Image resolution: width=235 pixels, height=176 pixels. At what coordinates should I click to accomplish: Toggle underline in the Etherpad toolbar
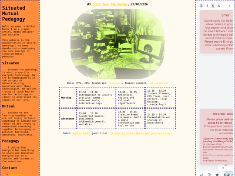point(213,6)
